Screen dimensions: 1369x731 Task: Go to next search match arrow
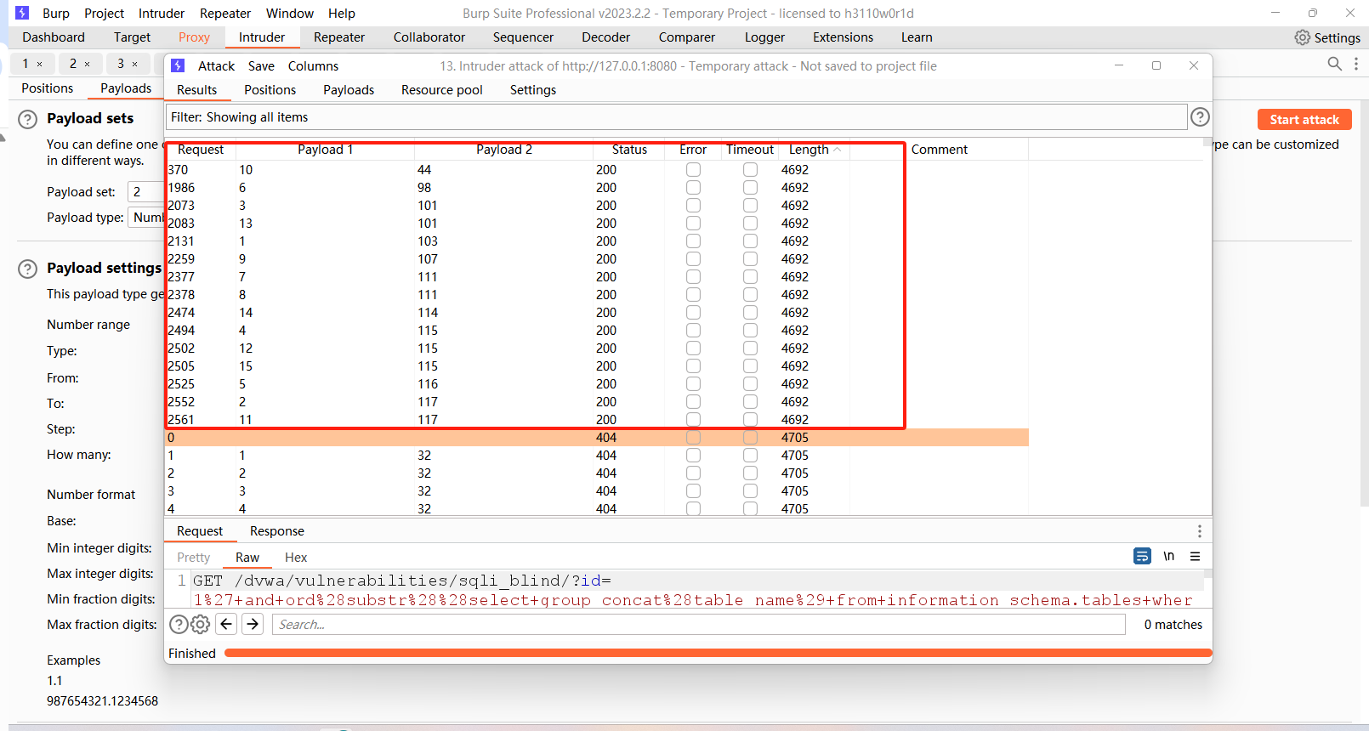(x=253, y=625)
